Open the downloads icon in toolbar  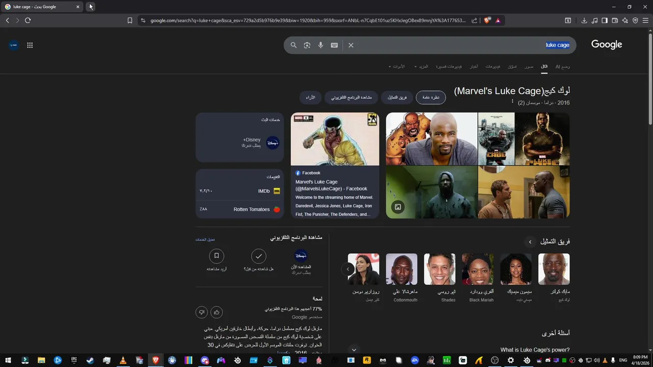point(584,20)
